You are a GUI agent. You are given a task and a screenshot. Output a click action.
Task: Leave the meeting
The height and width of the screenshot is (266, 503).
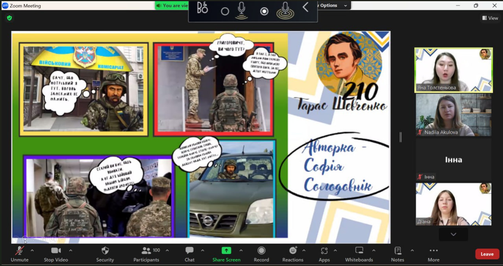487,254
